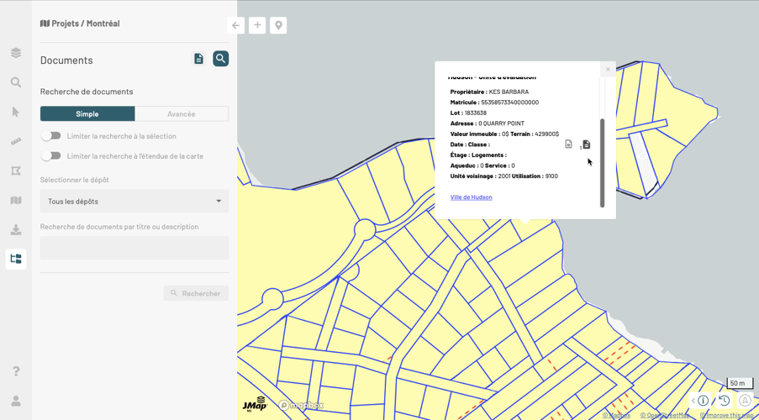The image size is (759, 420).
Task: Select the 'Simple' search tab
Action: pos(87,114)
